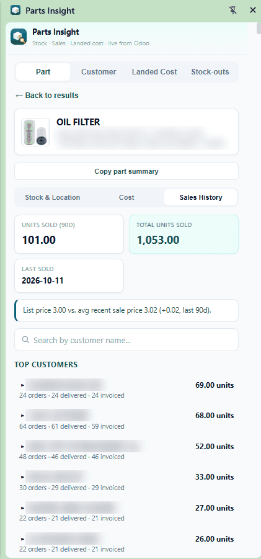The image size is (261, 559).
Task: Click the '30 orders · 29 delivered · 29 invoiced' line
Action: (x=71, y=488)
